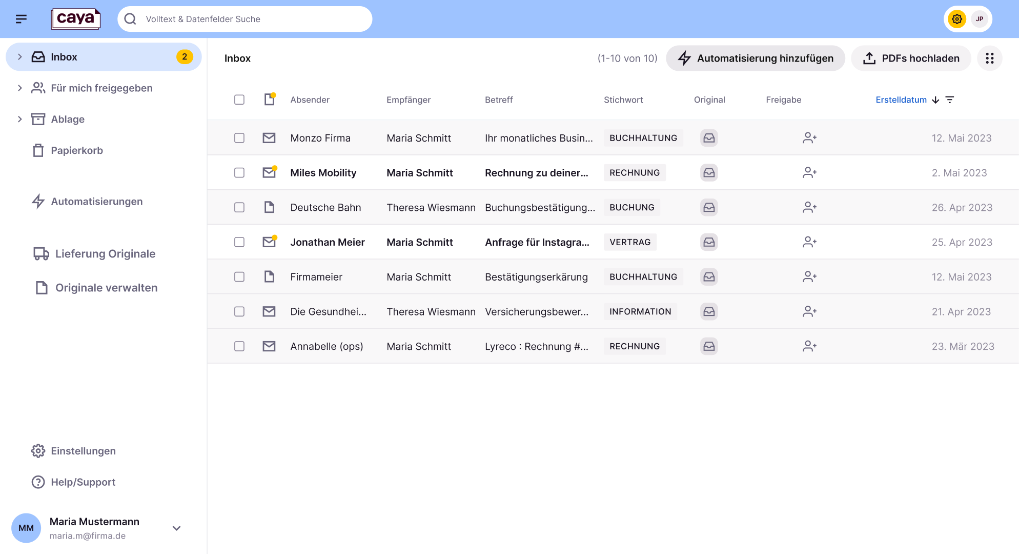This screenshot has width=1019, height=554.
Task: Expand Für mich freigegeben chevron
Action: [20, 88]
